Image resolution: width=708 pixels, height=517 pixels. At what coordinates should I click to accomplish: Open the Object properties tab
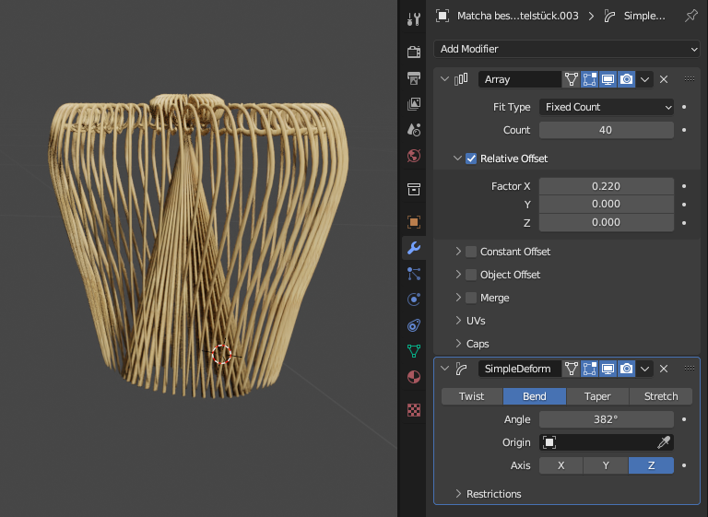click(414, 222)
